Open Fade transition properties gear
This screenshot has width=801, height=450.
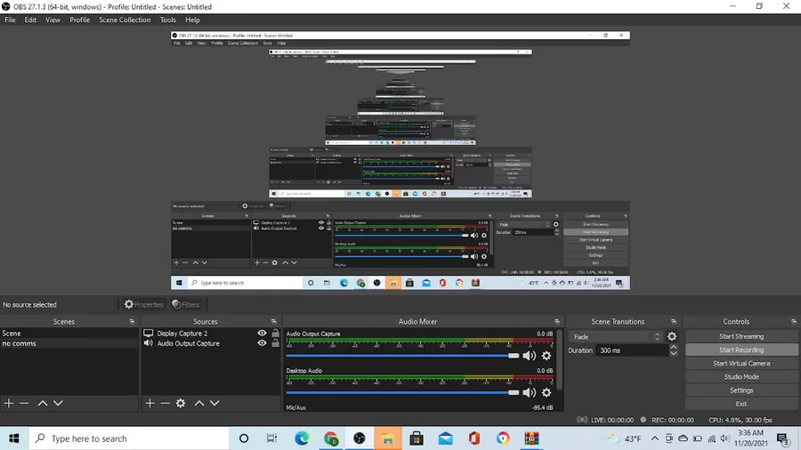(672, 336)
